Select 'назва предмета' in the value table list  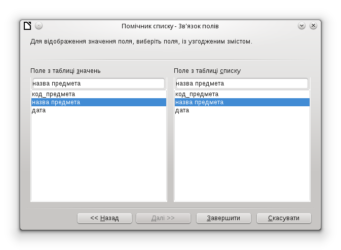tap(56, 102)
